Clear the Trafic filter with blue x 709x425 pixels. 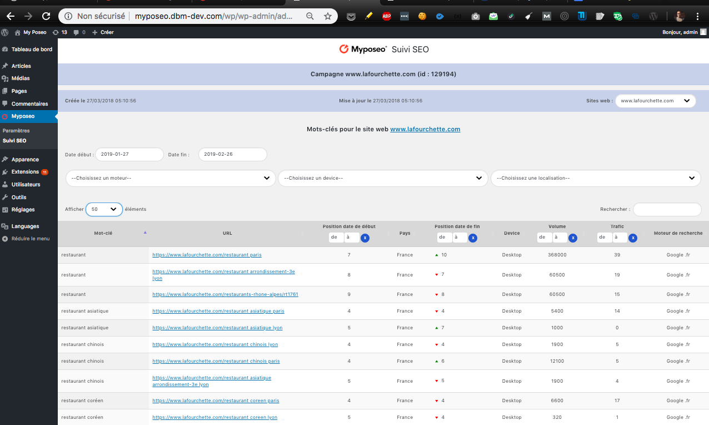633,238
